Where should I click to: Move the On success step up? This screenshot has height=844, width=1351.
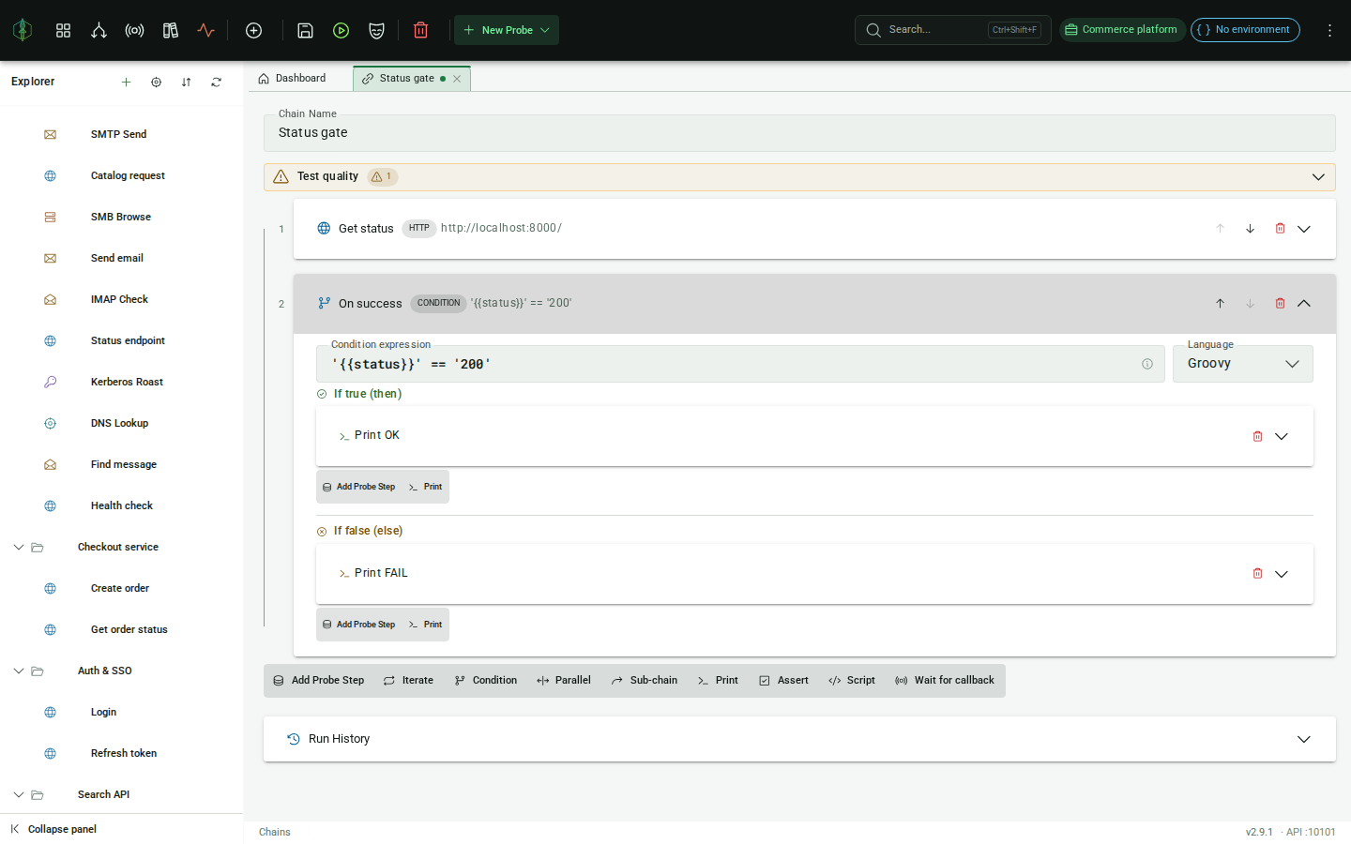1220,303
